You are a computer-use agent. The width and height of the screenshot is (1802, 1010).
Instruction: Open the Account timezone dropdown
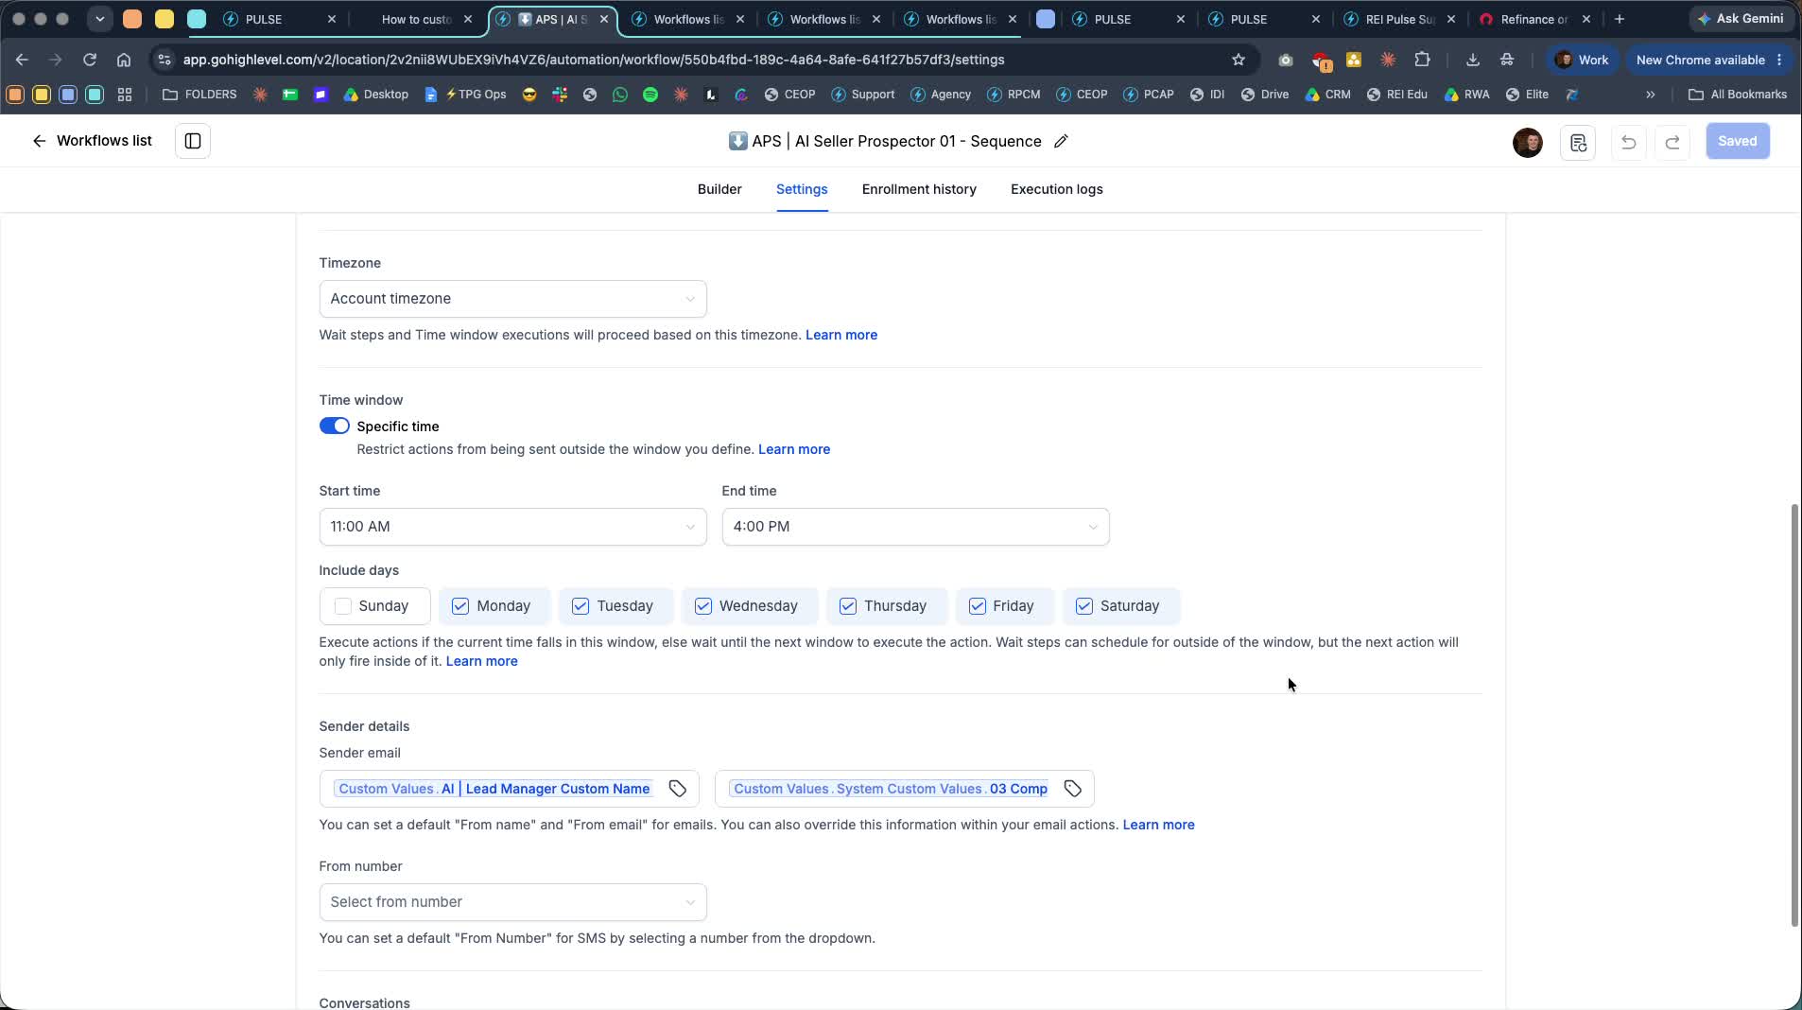pos(513,299)
